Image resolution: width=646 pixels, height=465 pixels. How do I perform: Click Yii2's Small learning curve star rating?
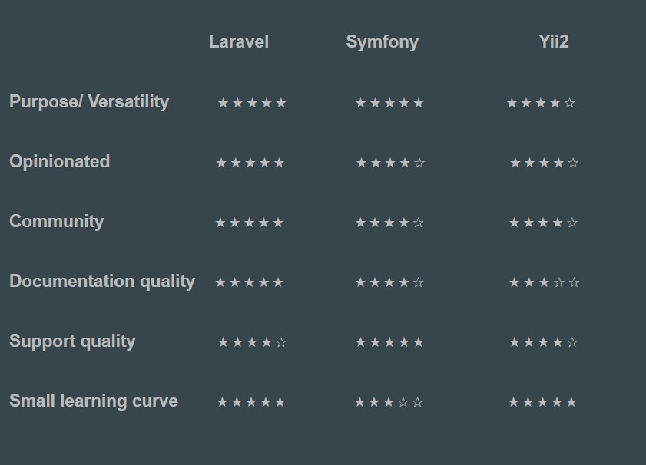(x=542, y=402)
